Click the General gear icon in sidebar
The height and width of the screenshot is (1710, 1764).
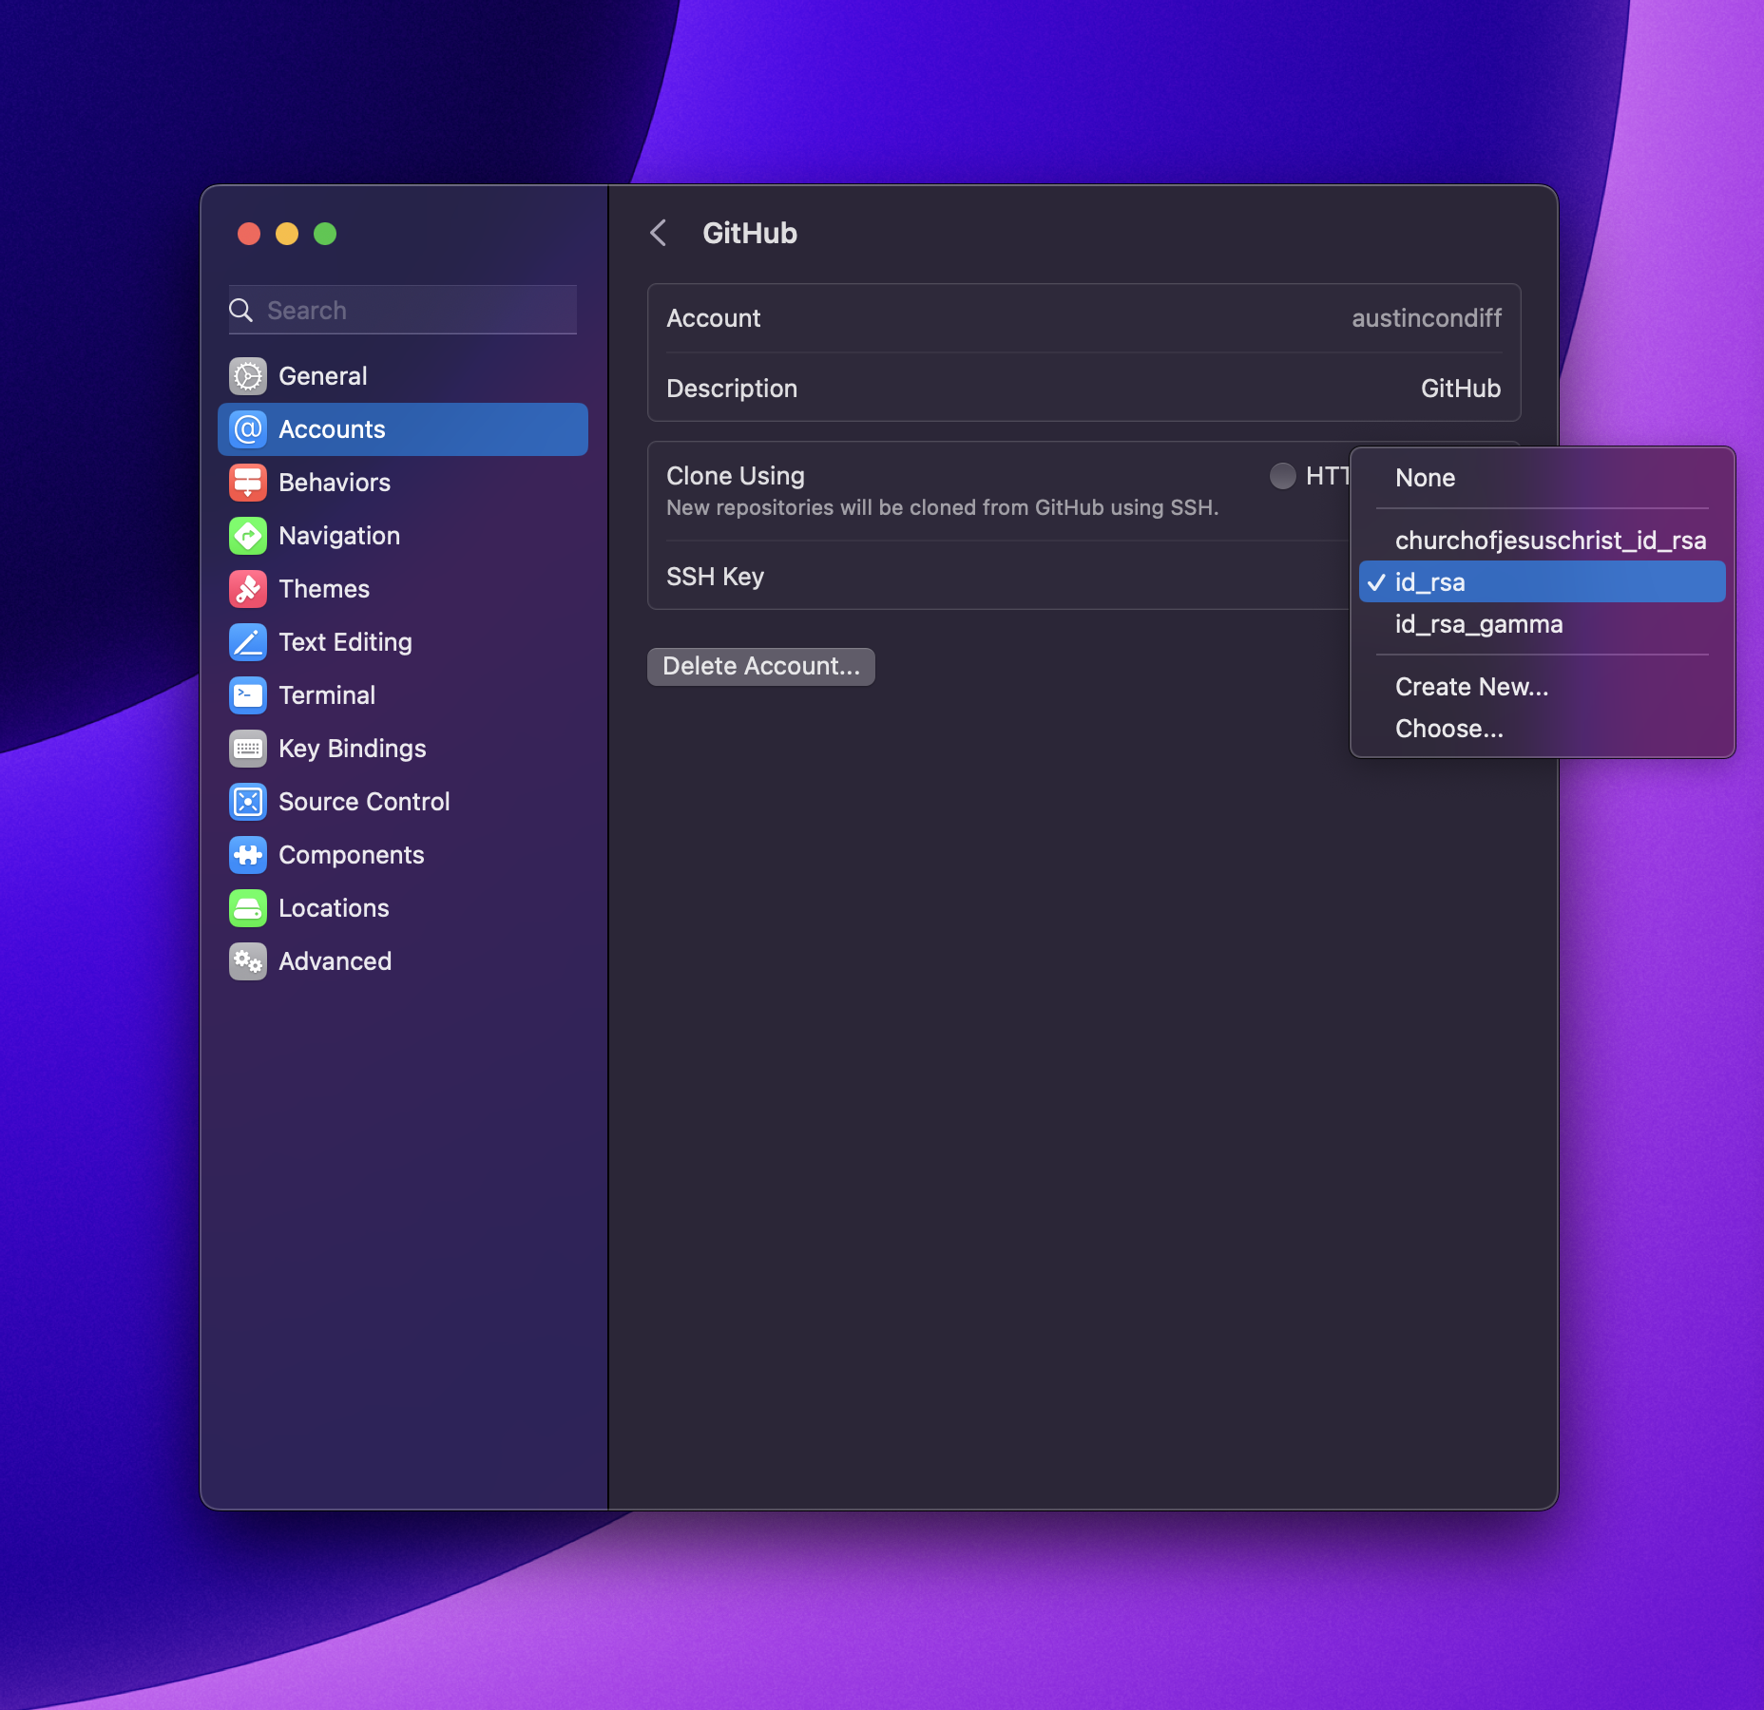click(248, 376)
